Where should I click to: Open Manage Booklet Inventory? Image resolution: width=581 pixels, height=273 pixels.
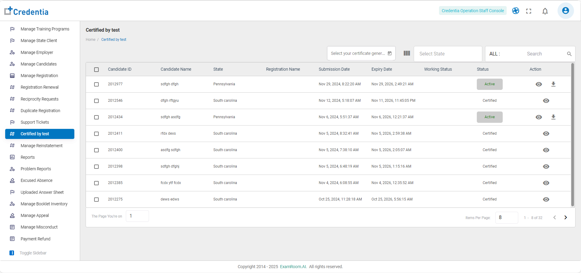pos(40,204)
